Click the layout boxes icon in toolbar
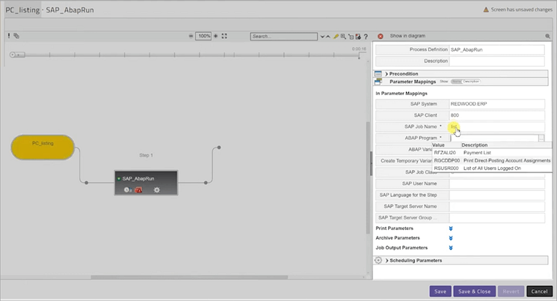 coord(351,36)
